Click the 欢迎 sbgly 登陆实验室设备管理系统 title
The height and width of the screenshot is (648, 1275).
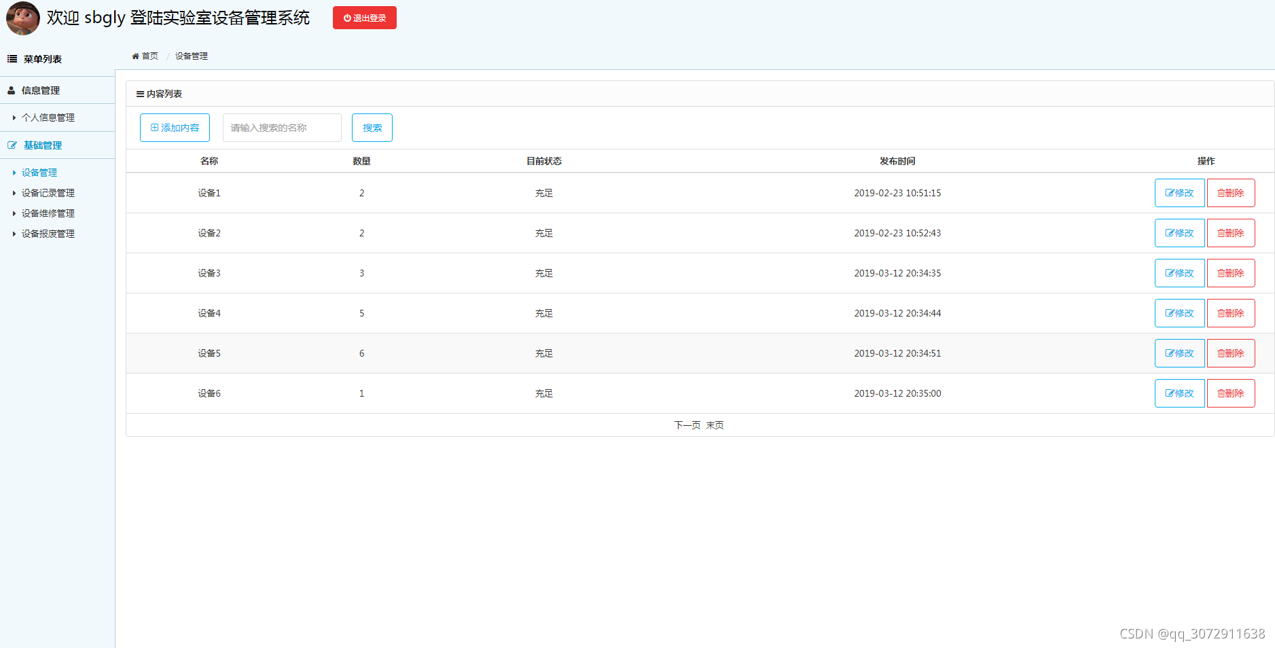point(178,18)
